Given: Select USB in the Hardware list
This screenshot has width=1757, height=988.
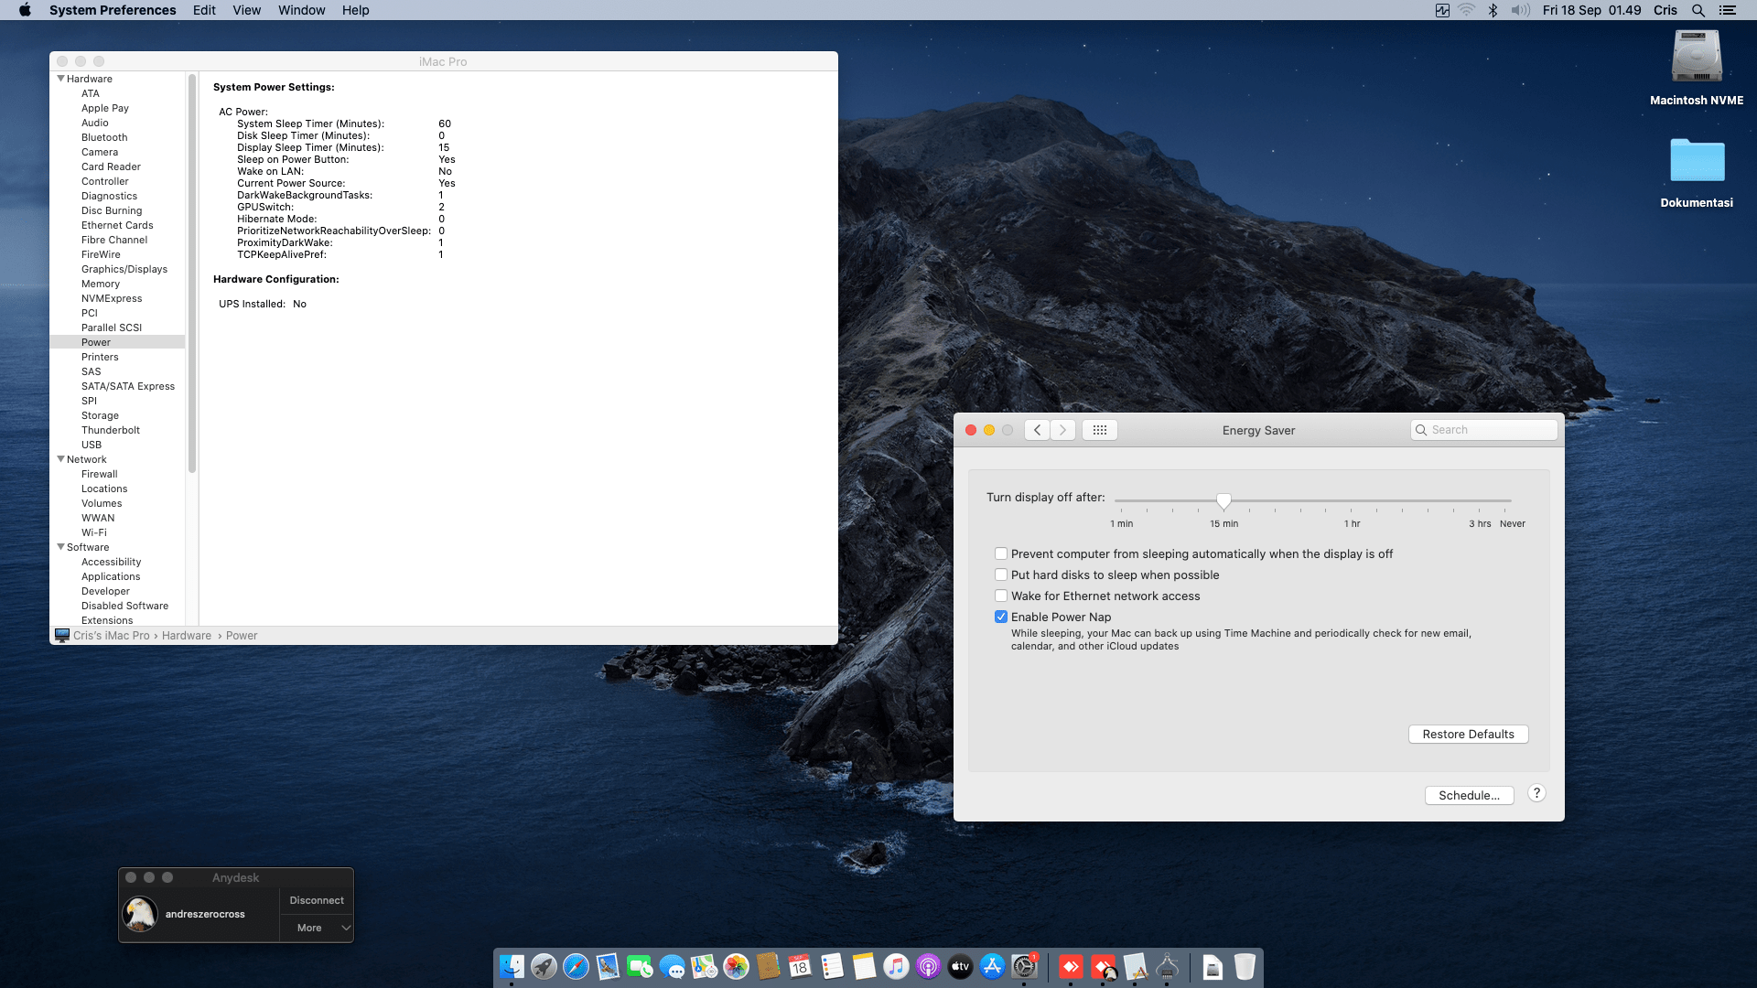Looking at the screenshot, I should click(92, 445).
